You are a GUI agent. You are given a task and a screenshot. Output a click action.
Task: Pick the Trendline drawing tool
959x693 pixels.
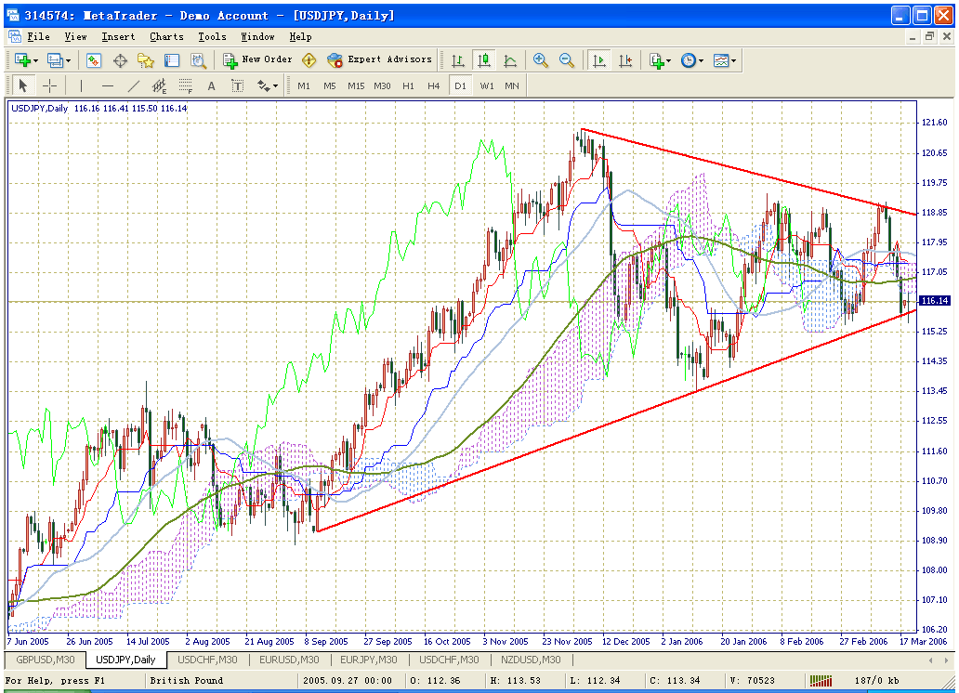[x=133, y=85]
